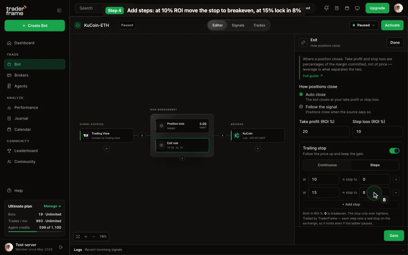Open Calendar in the sidebar

35,129
